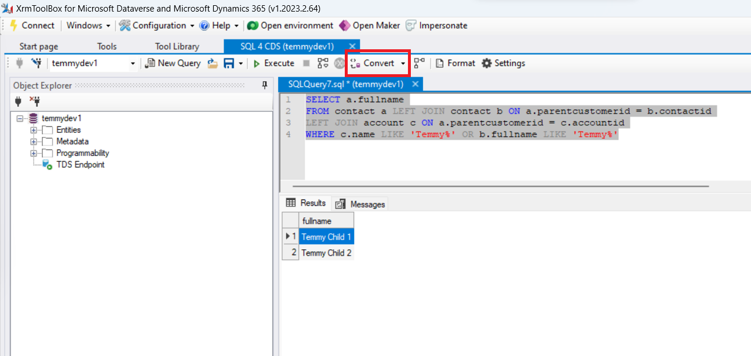Switch to the Start page tab

[x=39, y=46]
